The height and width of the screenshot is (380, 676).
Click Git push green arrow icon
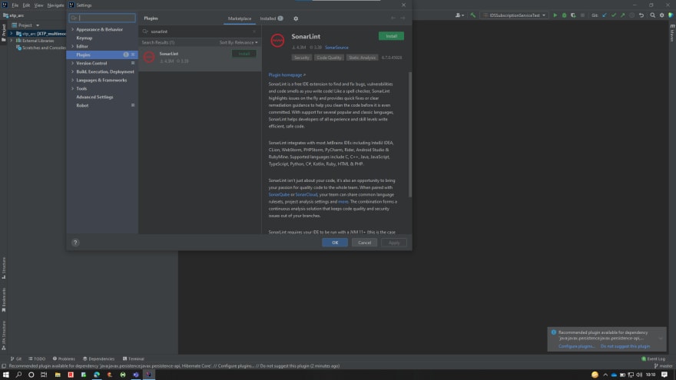pyautogui.click(x=622, y=15)
